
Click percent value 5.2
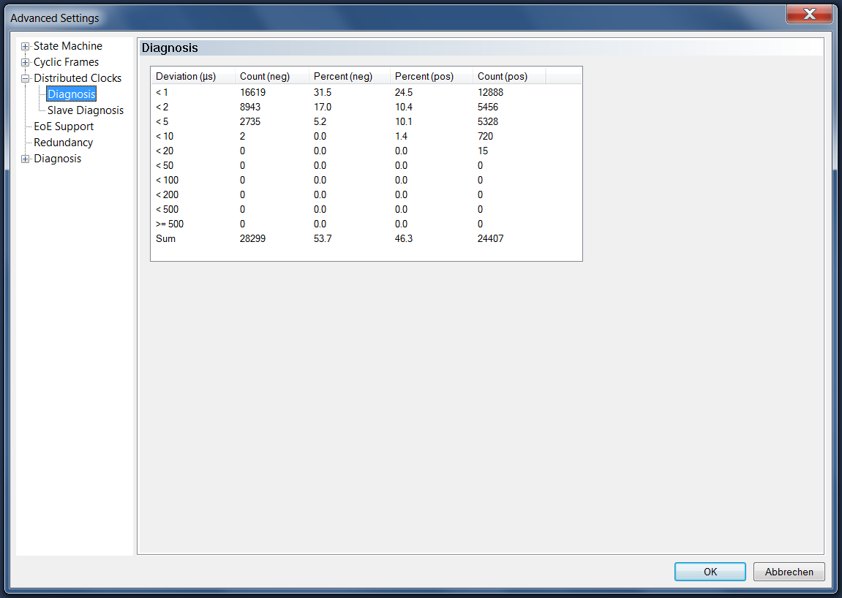click(x=320, y=121)
